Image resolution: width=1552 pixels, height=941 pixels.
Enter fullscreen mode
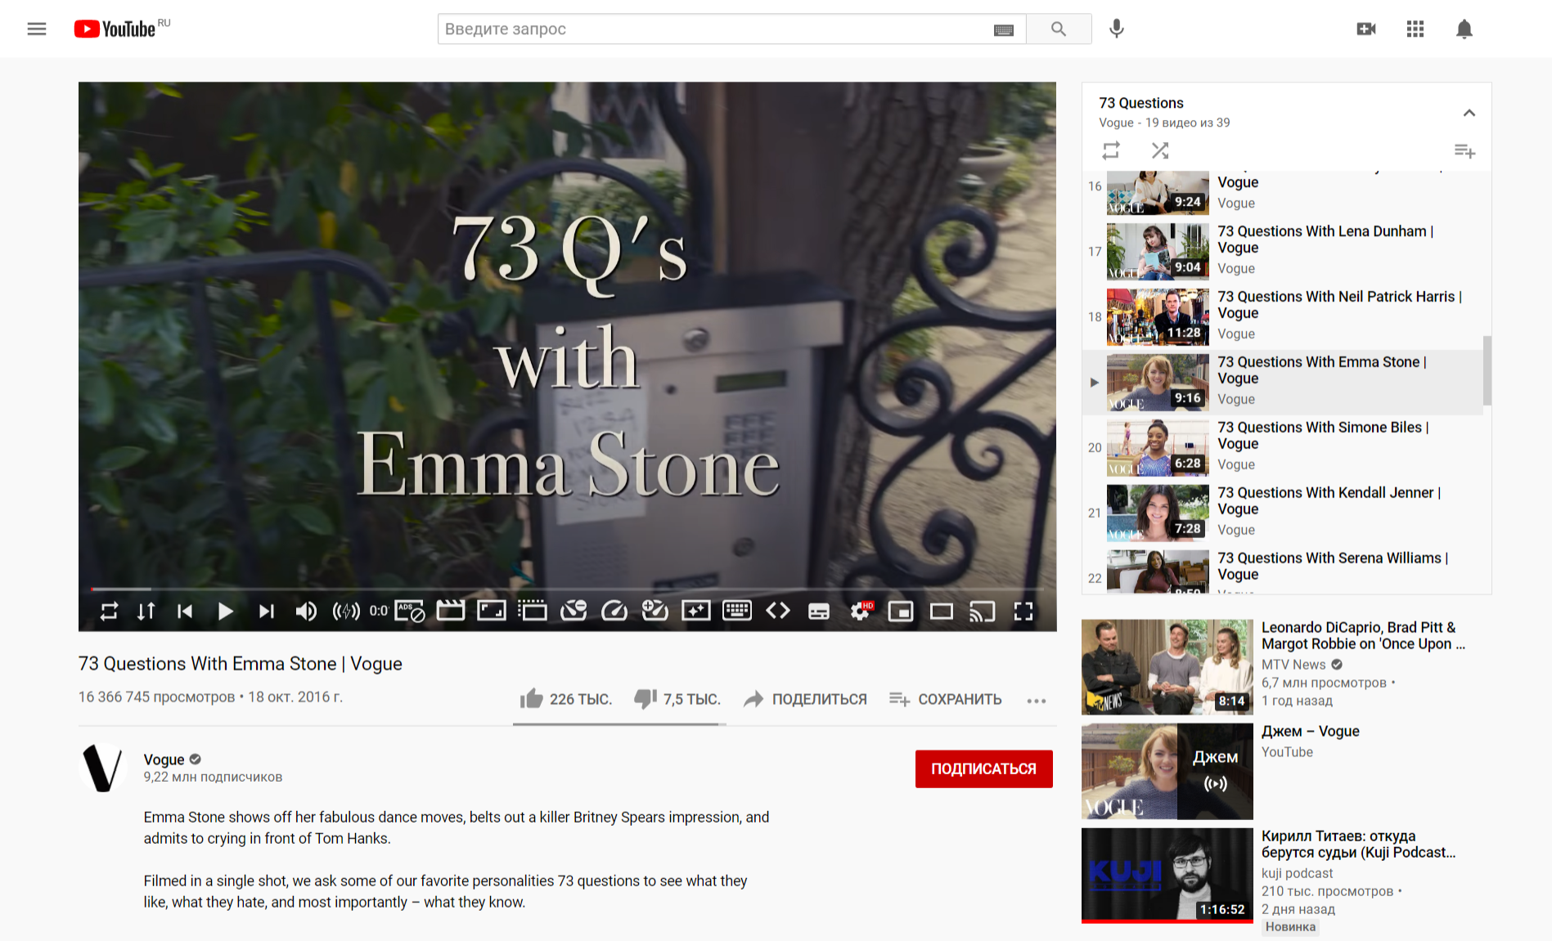tap(1023, 612)
